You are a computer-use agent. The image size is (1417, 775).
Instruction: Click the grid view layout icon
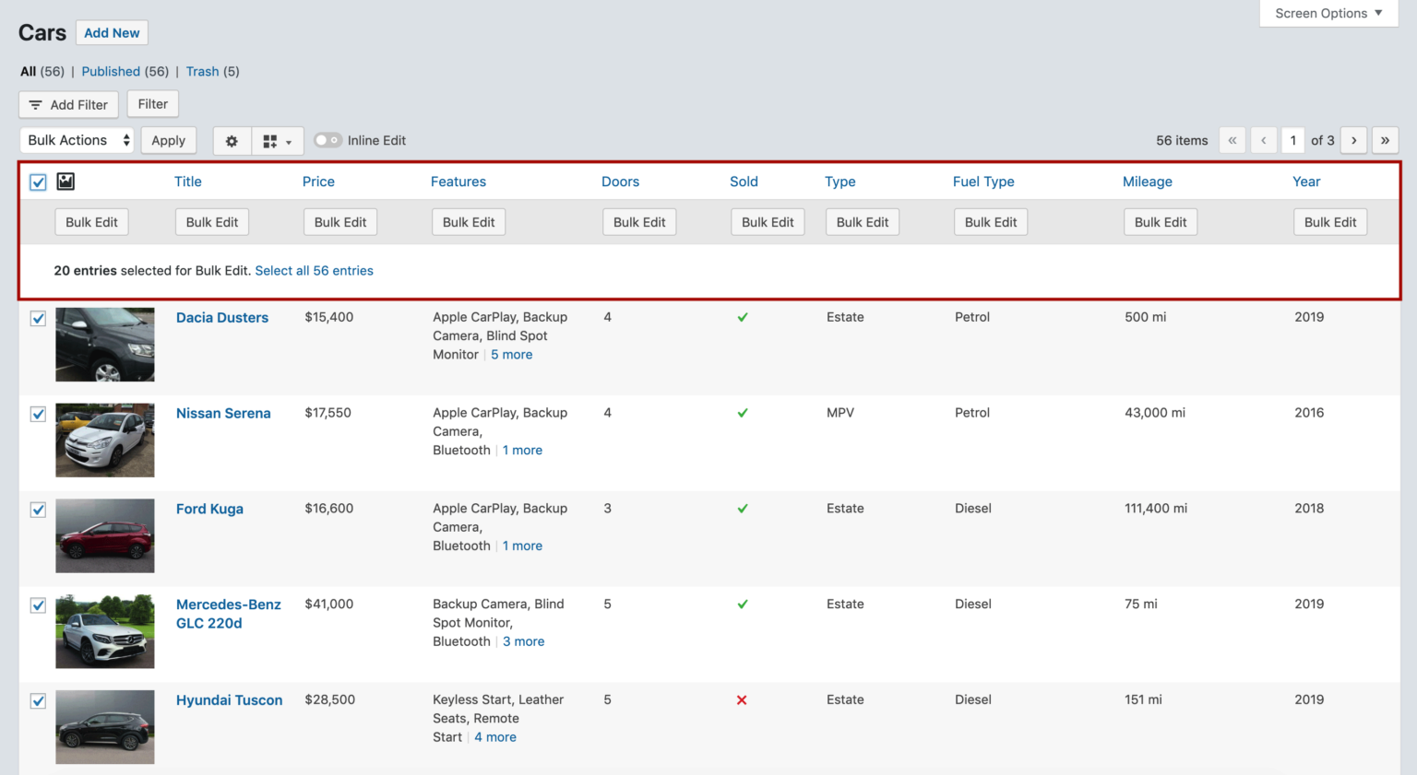(x=268, y=140)
